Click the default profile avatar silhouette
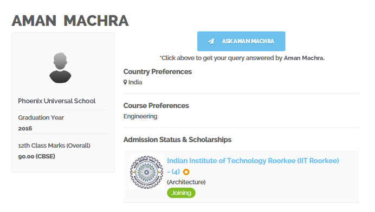375x212 pixels. pos(60,68)
